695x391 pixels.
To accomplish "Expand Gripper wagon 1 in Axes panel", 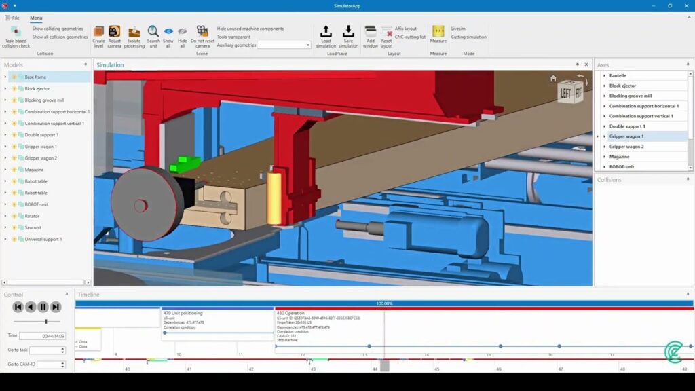I will coord(604,136).
